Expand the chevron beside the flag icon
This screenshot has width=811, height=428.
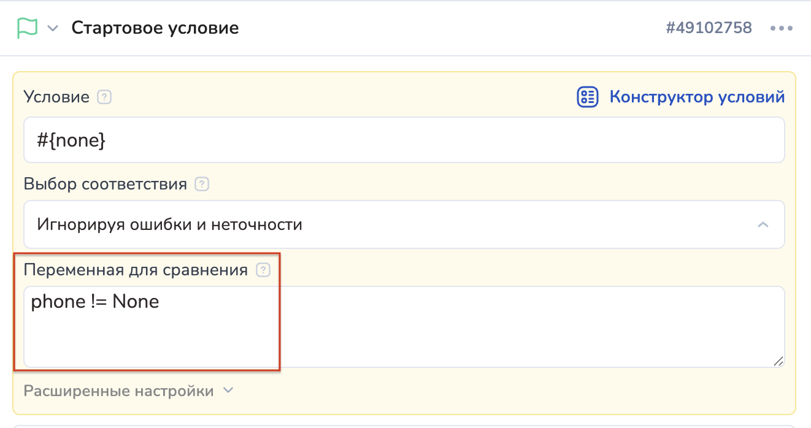click(53, 28)
